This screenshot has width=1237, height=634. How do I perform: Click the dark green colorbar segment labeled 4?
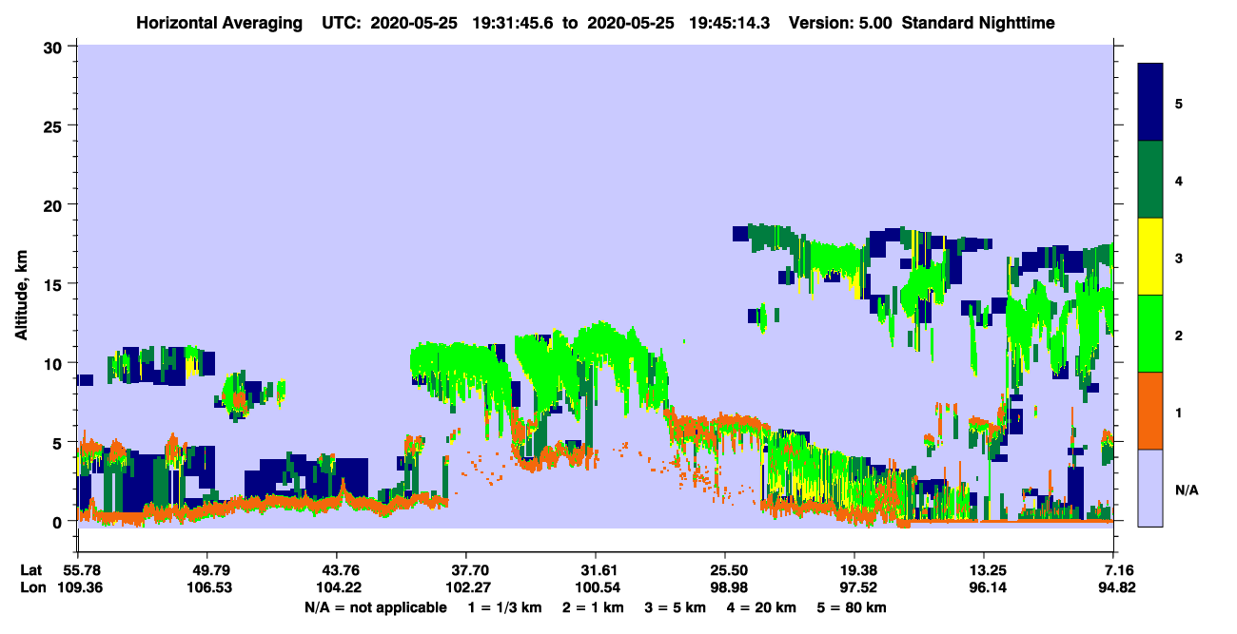coord(1150,180)
